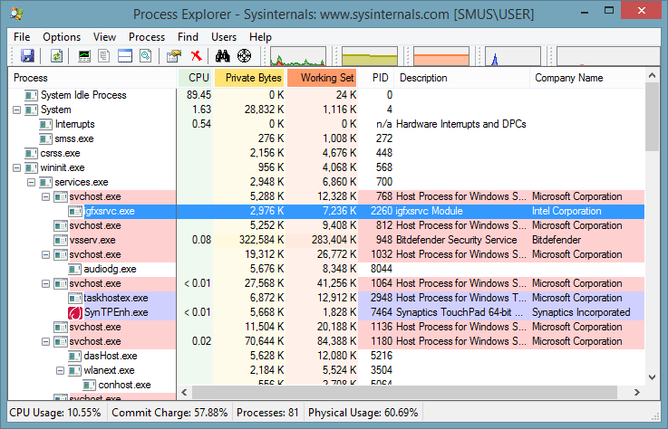Click the blue I/O mini graph
668x429 pixels.
pos(512,56)
